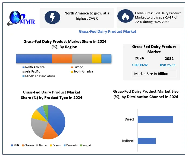Click the Grass-Fed Dairy Product Market title

(x=107, y=31)
